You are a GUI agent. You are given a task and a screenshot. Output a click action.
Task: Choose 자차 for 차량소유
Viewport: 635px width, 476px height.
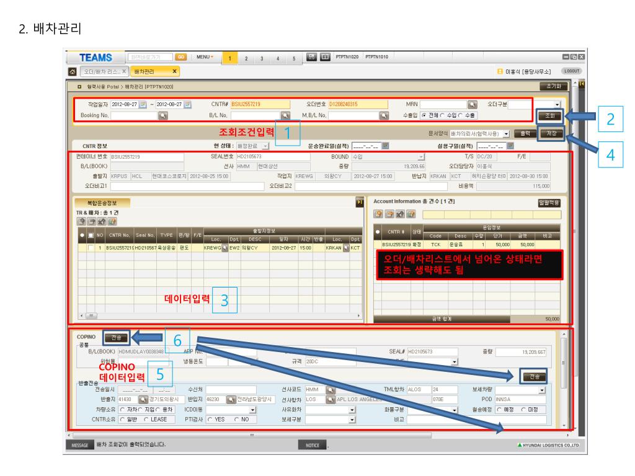point(122,410)
